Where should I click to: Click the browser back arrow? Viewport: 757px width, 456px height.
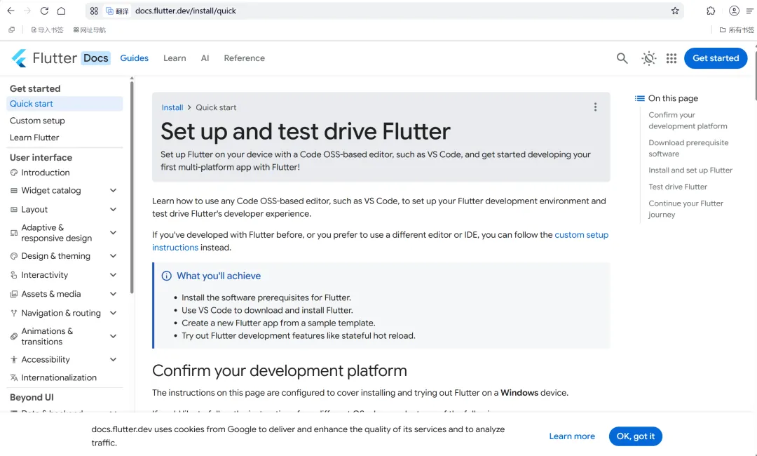point(11,11)
